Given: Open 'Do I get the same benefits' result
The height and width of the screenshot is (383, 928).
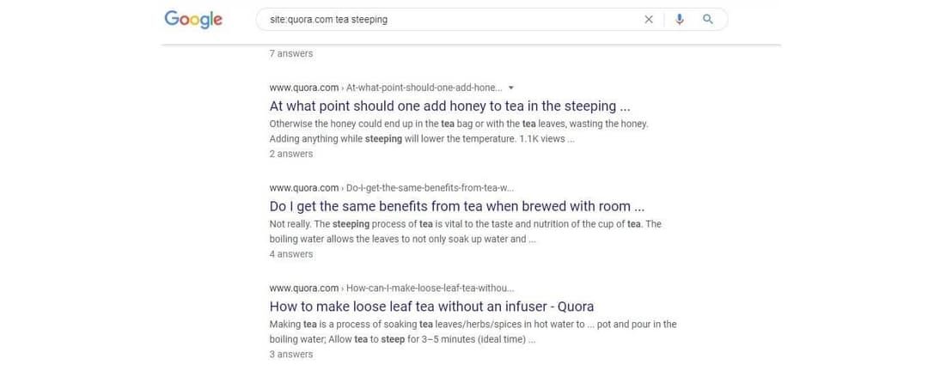Looking at the screenshot, I should tap(456, 207).
